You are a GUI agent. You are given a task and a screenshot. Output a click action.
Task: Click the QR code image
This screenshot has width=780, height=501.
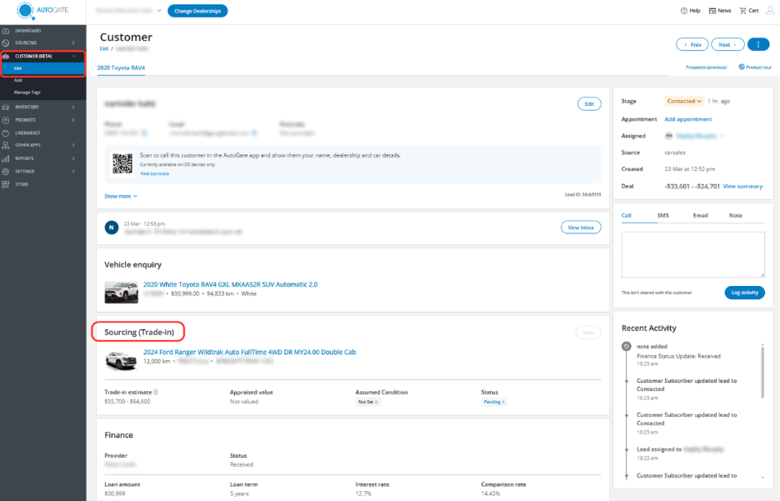[122, 162]
